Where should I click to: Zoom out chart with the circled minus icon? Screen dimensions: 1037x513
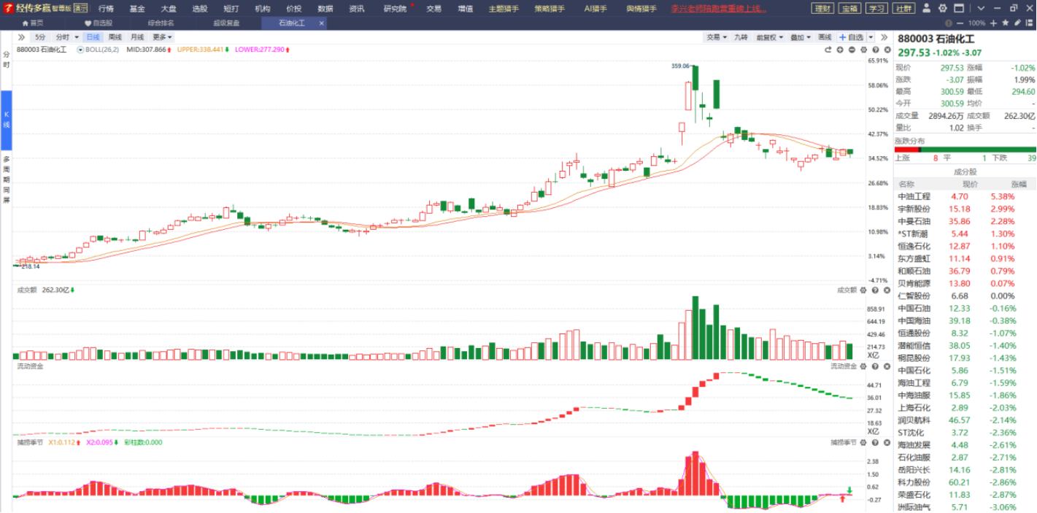tap(852, 50)
